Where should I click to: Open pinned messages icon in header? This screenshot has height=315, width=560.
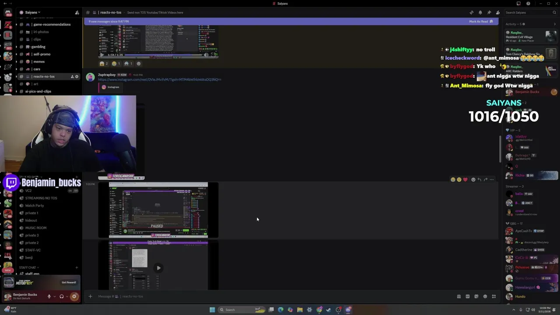click(x=489, y=13)
